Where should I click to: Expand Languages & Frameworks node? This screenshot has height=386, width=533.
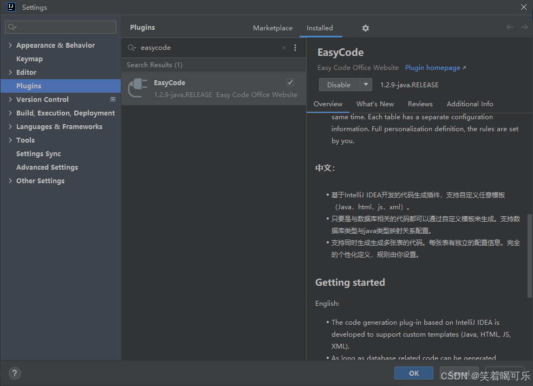coord(10,126)
